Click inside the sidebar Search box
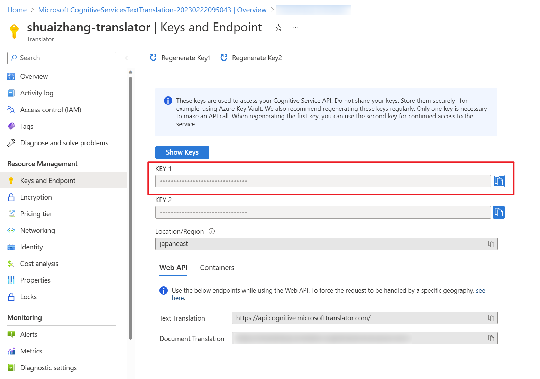The image size is (540, 379). click(x=62, y=58)
